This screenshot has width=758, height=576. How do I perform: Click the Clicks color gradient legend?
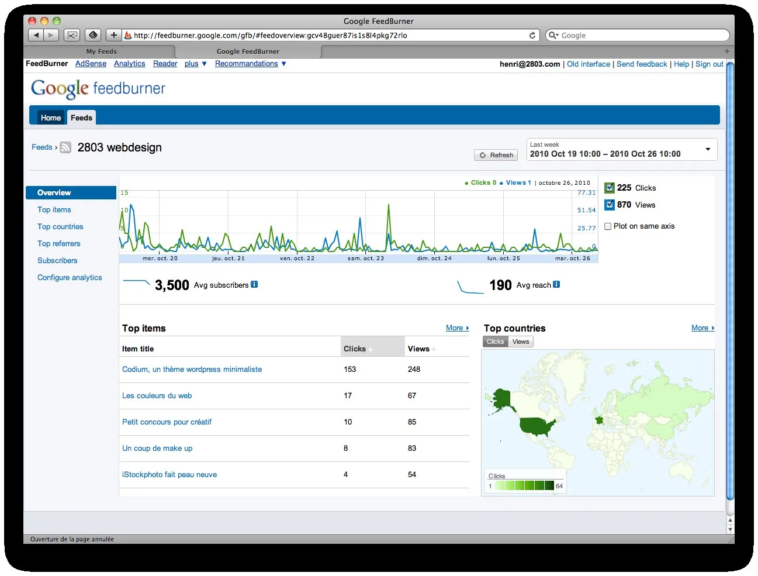tap(524, 485)
